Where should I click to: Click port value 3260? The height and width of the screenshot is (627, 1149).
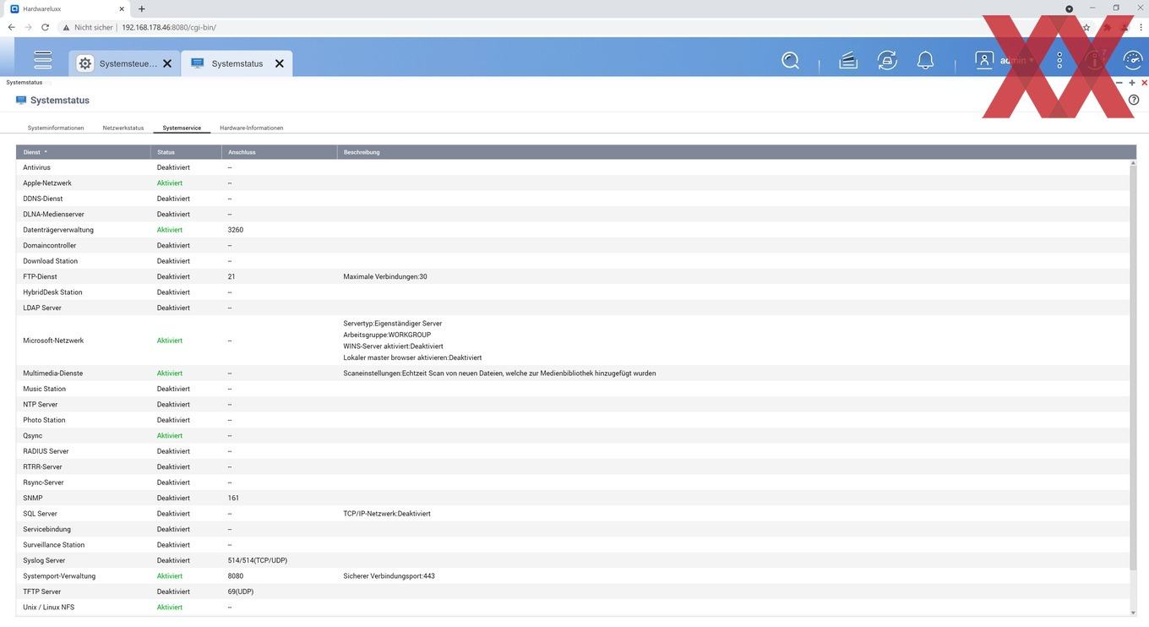[x=236, y=230]
